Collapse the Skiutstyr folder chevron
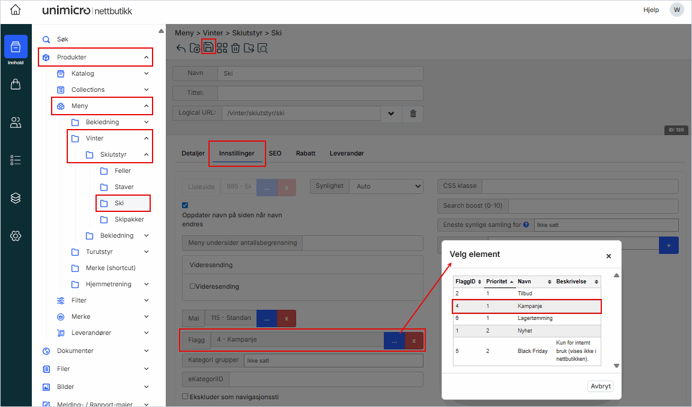 (x=146, y=154)
